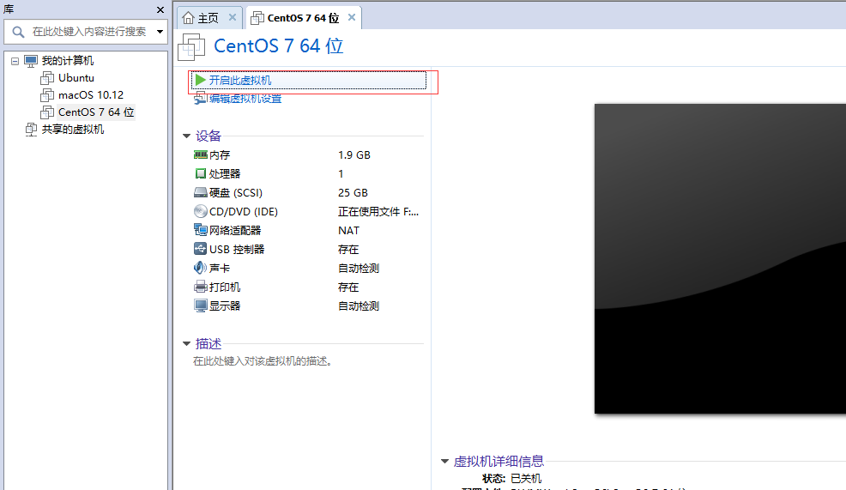Close the 主页 home tab
The height and width of the screenshot is (490, 846).
tap(232, 17)
